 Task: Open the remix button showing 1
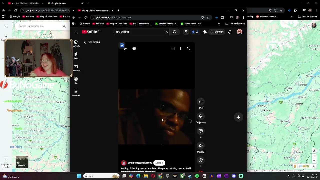(x=201, y=160)
